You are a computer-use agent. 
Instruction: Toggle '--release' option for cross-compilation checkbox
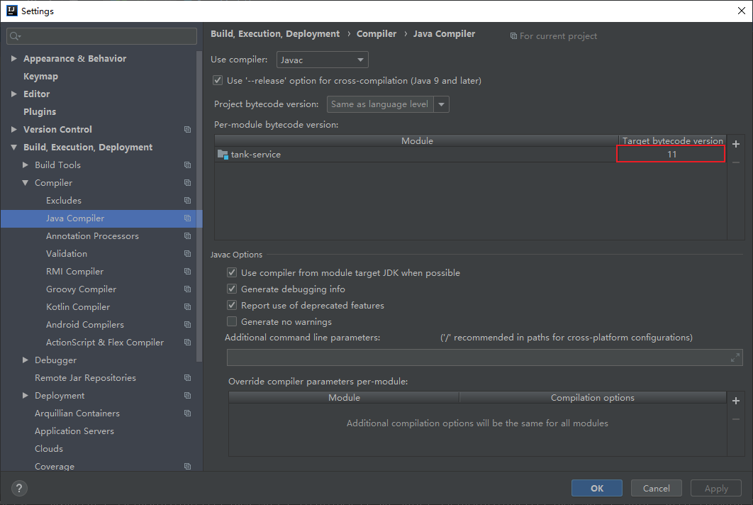click(218, 80)
